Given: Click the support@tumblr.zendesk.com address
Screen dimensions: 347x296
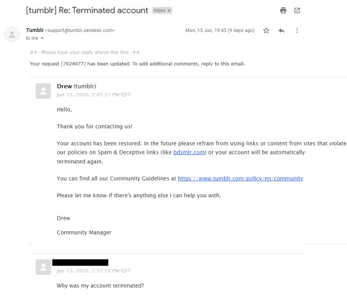Looking at the screenshot, I should pyautogui.click(x=80, y=31).
